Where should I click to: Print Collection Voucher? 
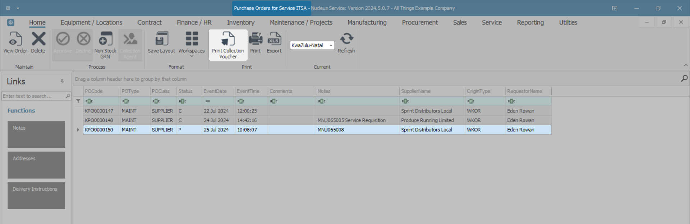tap(228, 45)
